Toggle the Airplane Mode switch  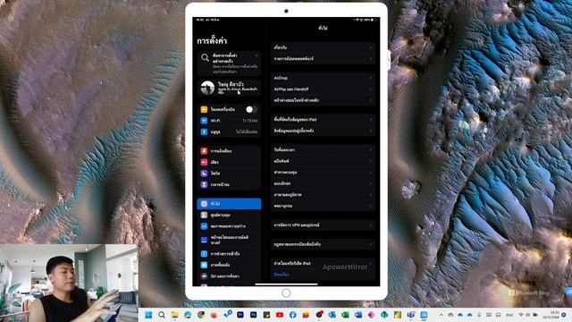coord(251,109)
